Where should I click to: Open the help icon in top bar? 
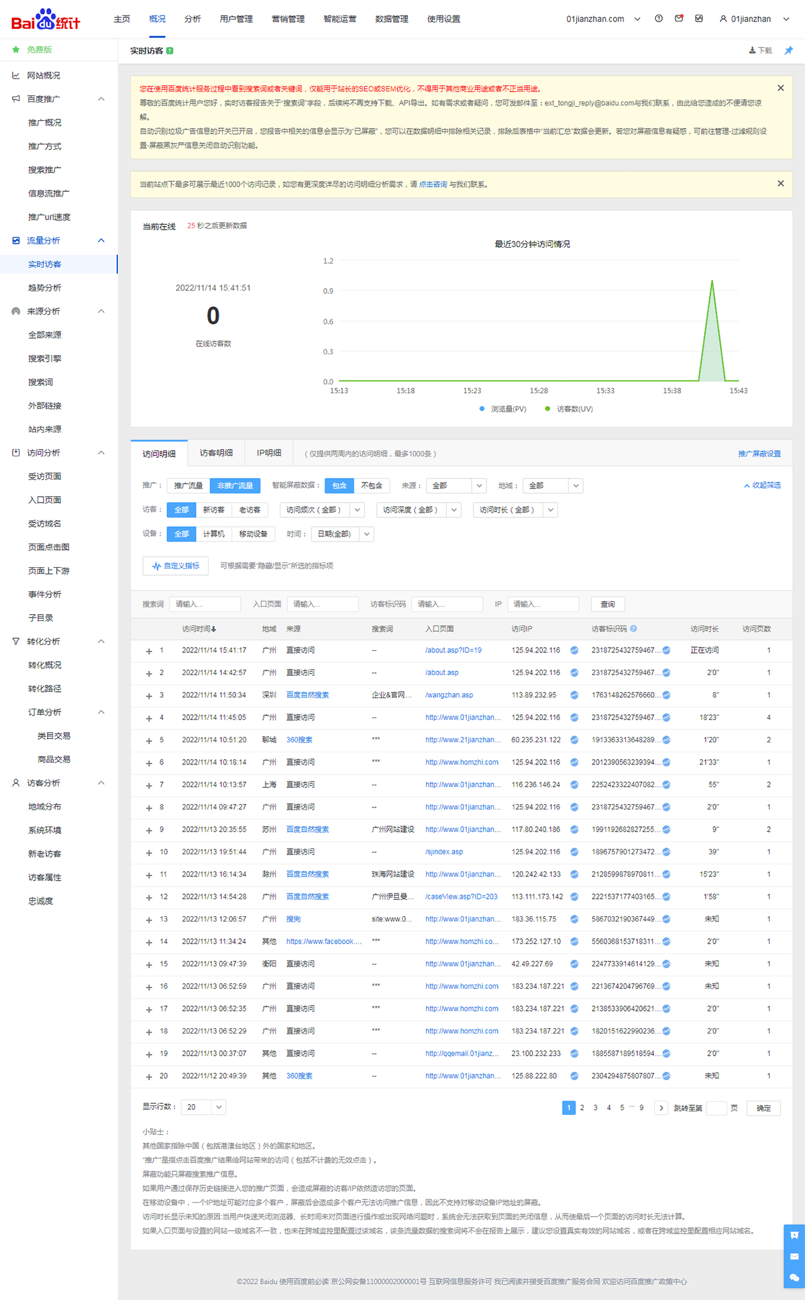[x=659, y=19]
